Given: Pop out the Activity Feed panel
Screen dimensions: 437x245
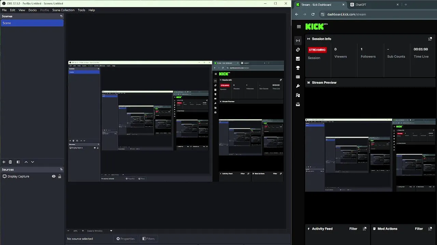Looking at the screenshot, I should coord(365,229).
